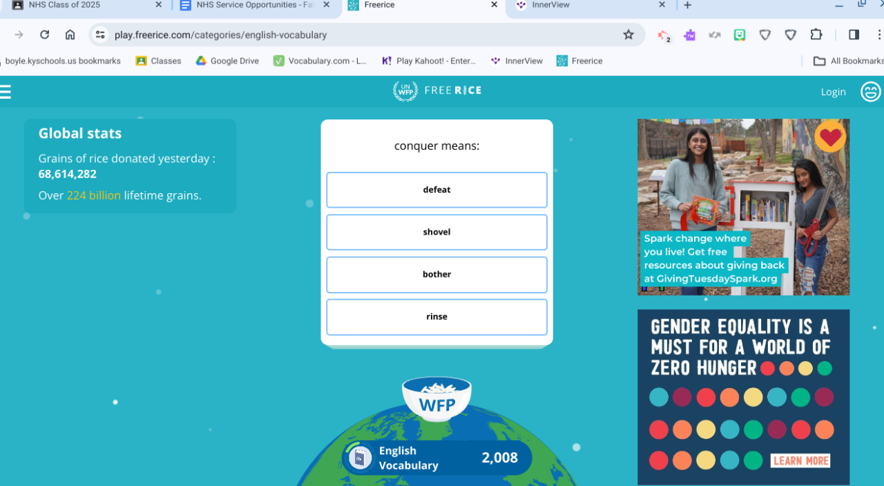Click the 68,614,282 grains figure

(x=68, y=174)
